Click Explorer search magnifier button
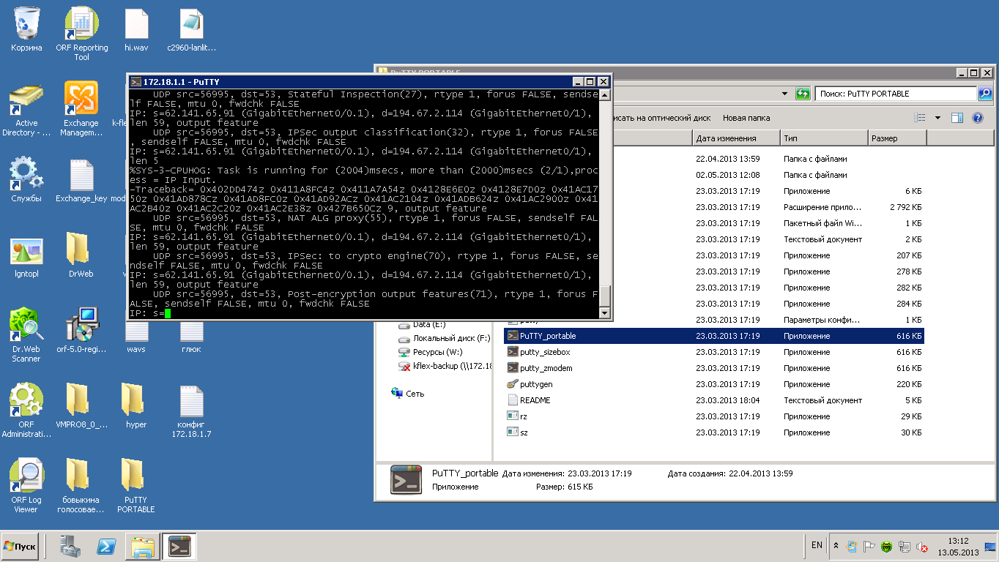This screenshot has height=562, width=999. coord(985,94)
